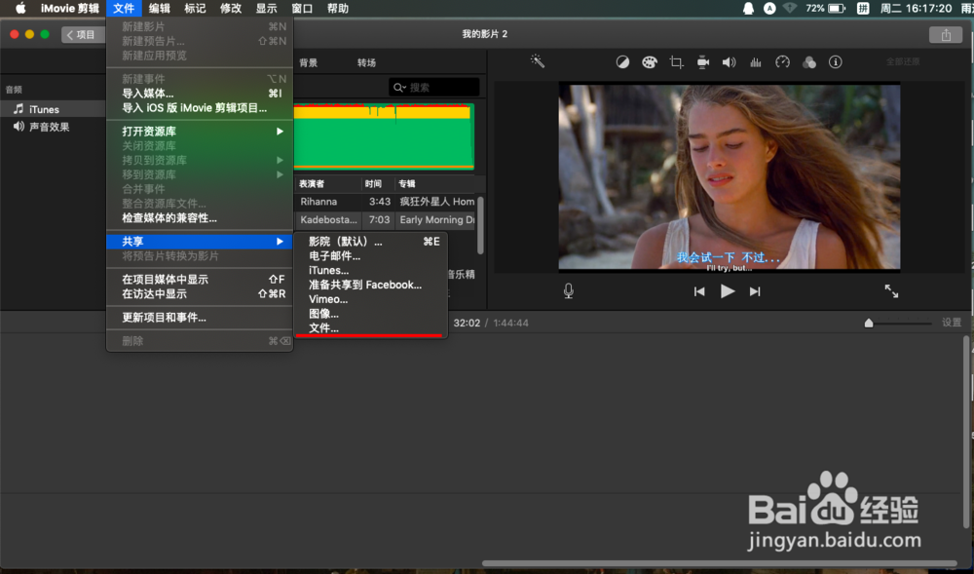Click the music list vertical scrollbar
The width and height of the screenshot is (974, 574).
click(480, 225)
